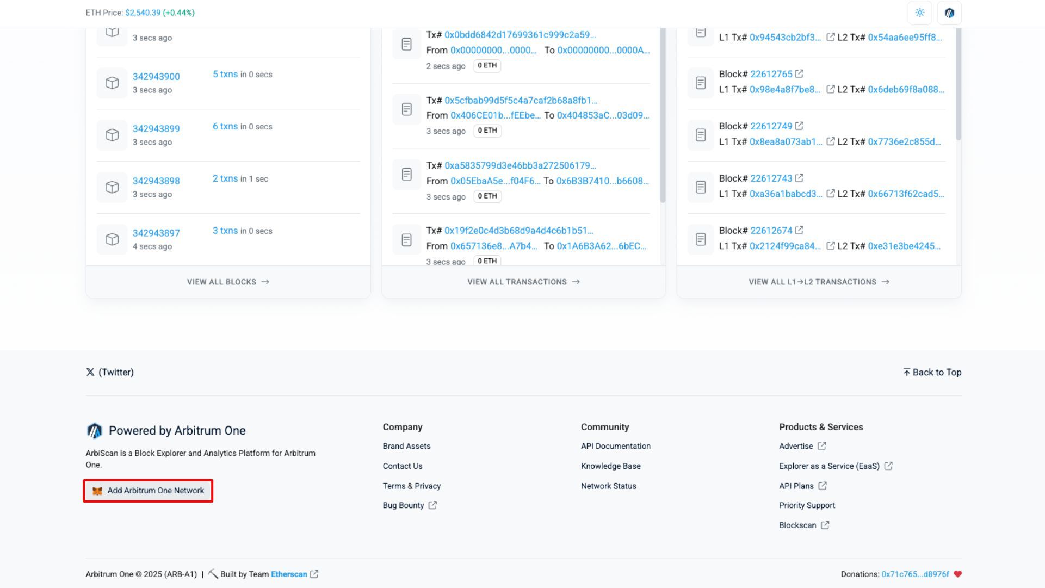The height and width of the screenshot is (588, 1045).
Task: View all blocks
Action: tap(228, 282)
